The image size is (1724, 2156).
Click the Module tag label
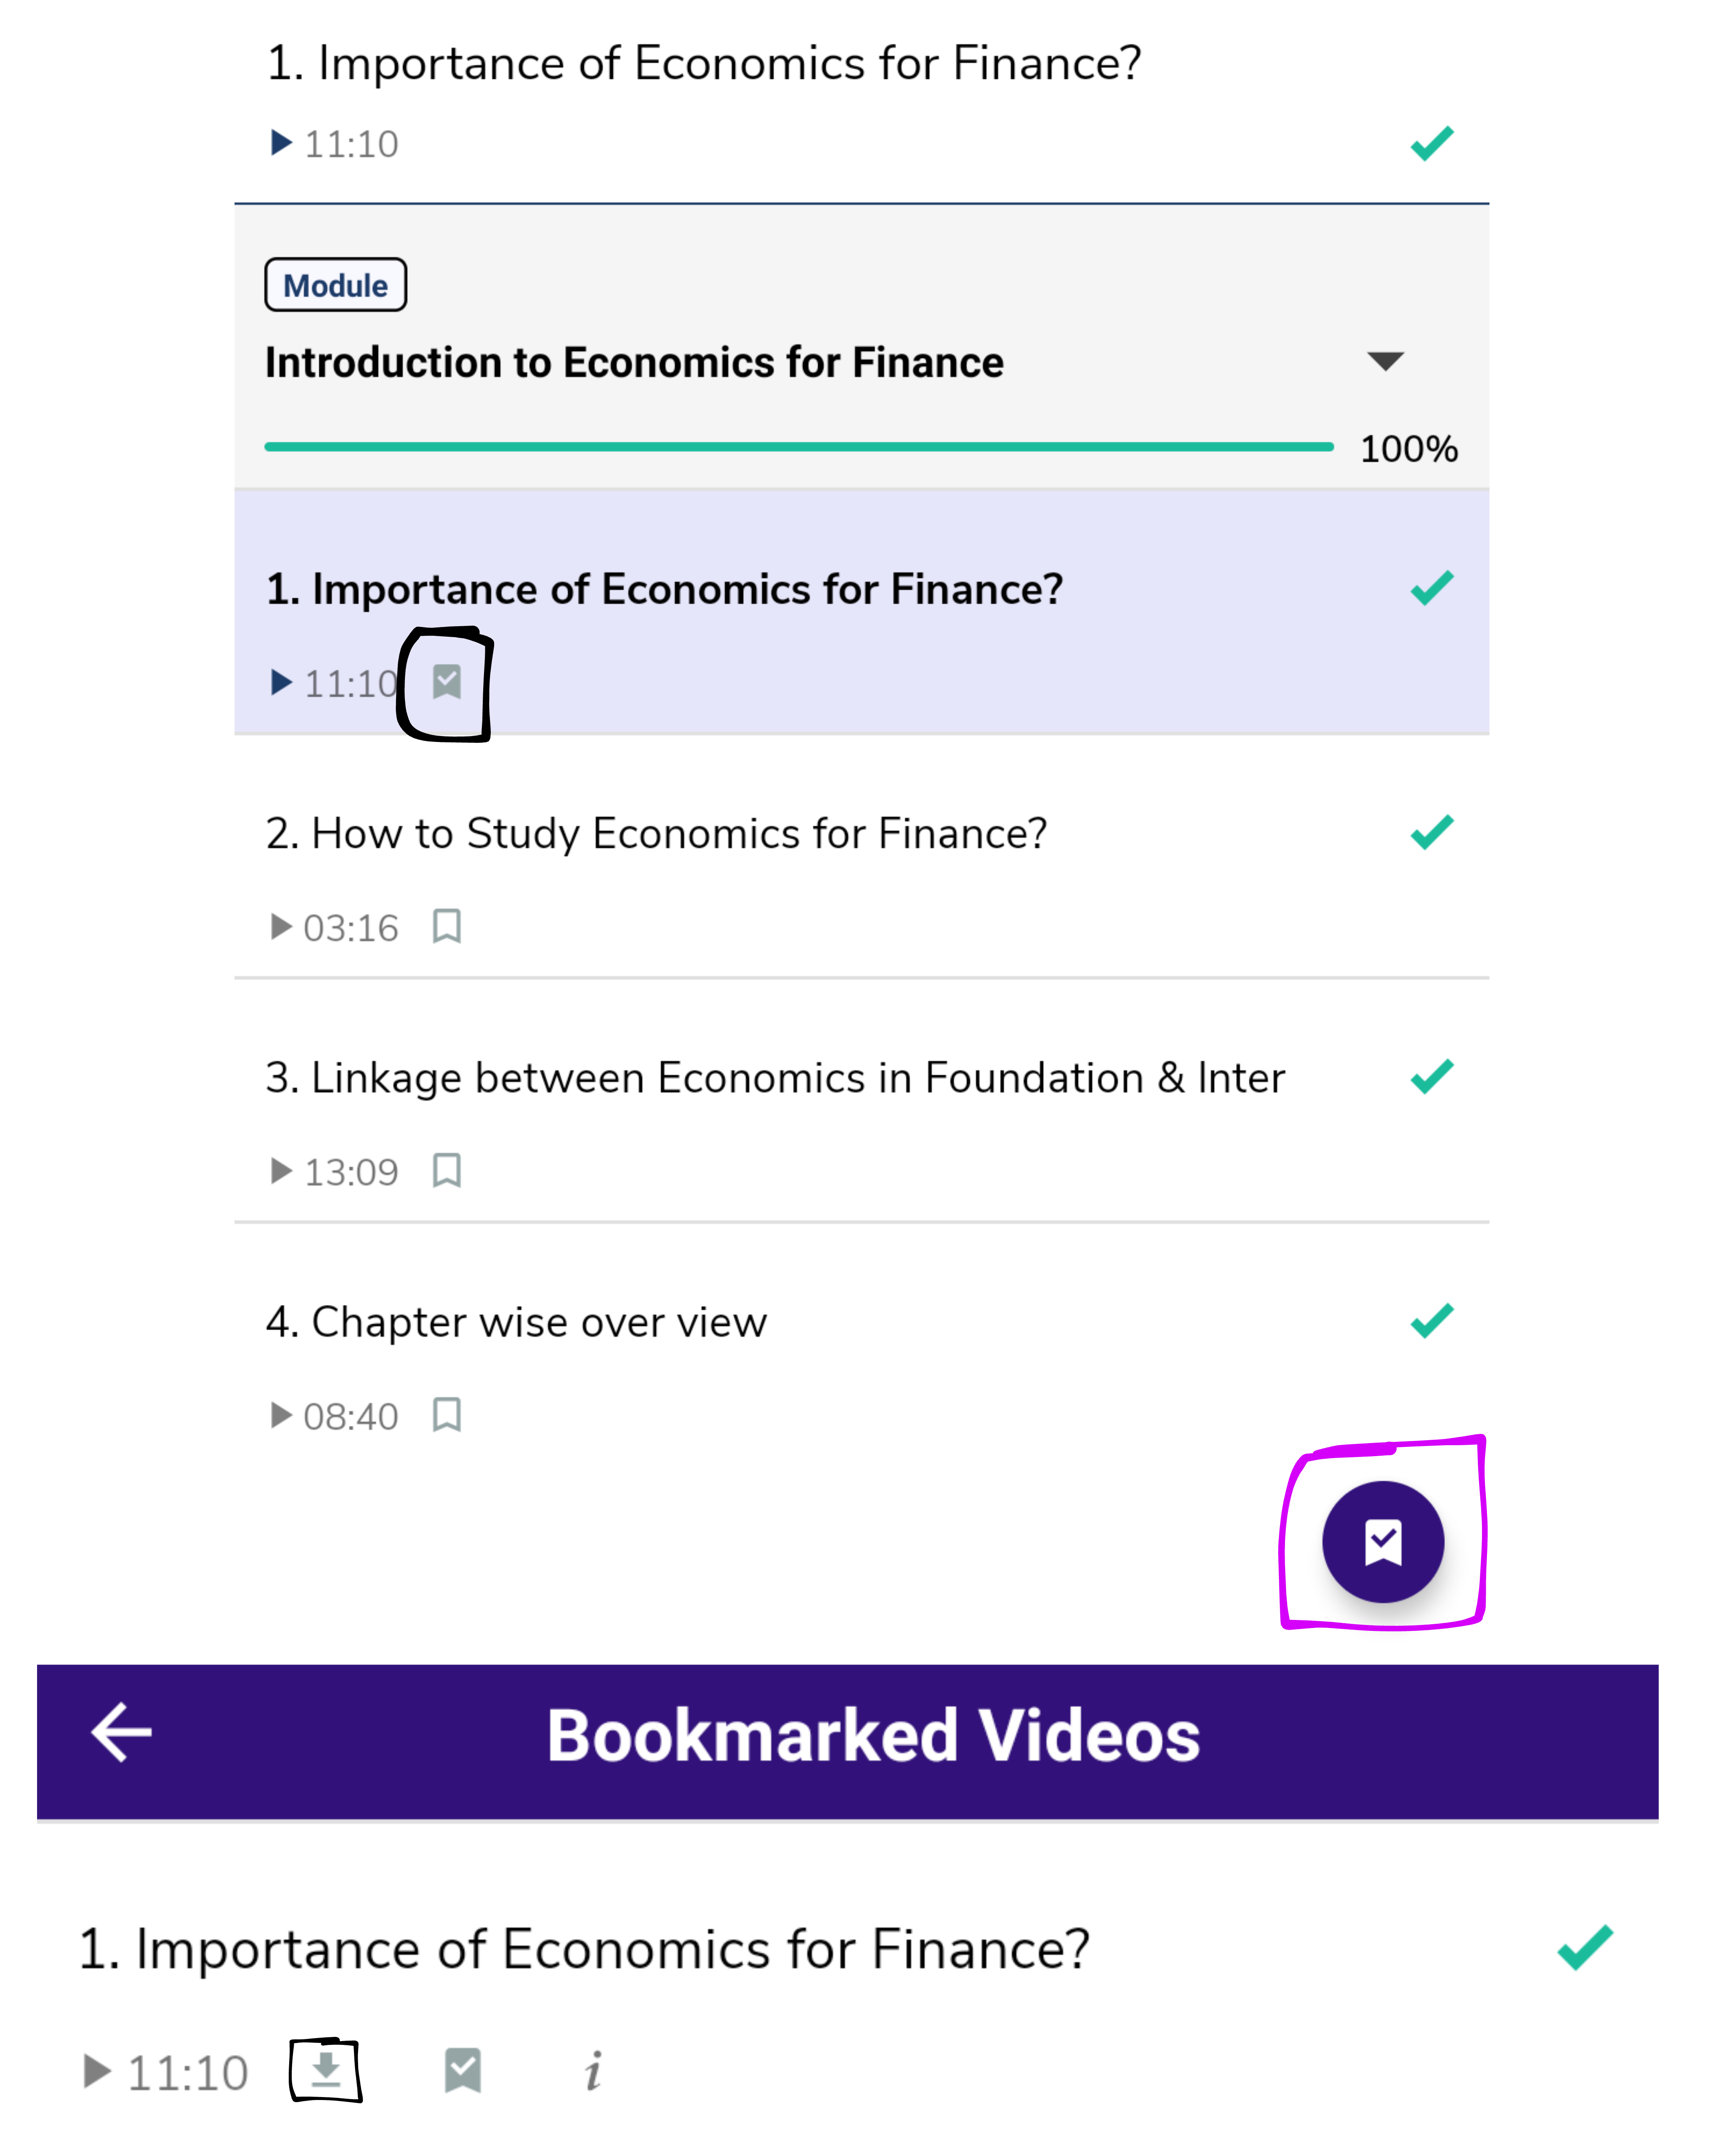point(335,286)
